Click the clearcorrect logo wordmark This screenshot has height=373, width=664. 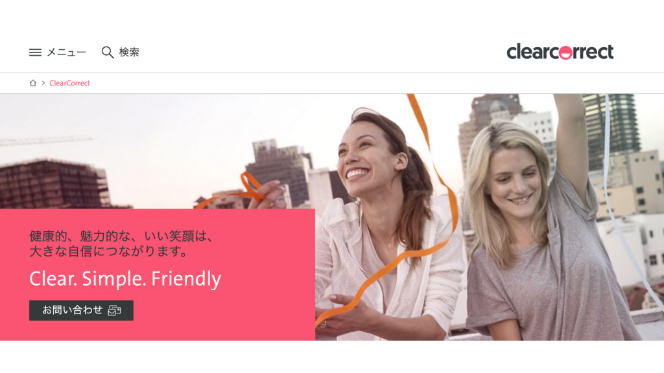560,52
